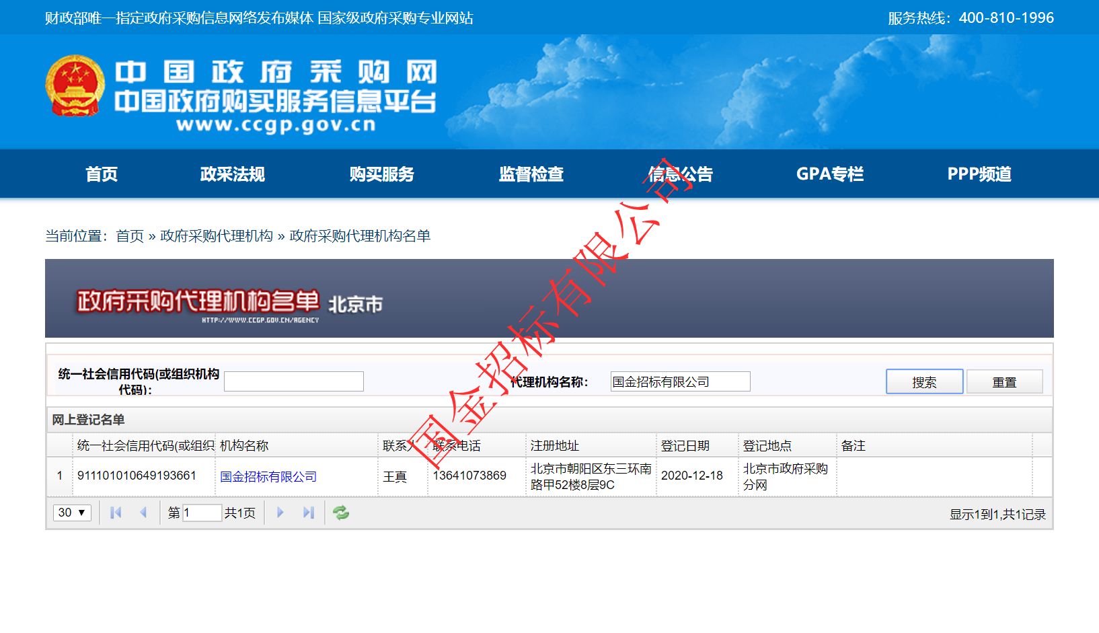Image resolution: width=1099 pixels, height=633 pixels.
Task: Open the page size dropdown showing 30
Action: click(72, 513)
